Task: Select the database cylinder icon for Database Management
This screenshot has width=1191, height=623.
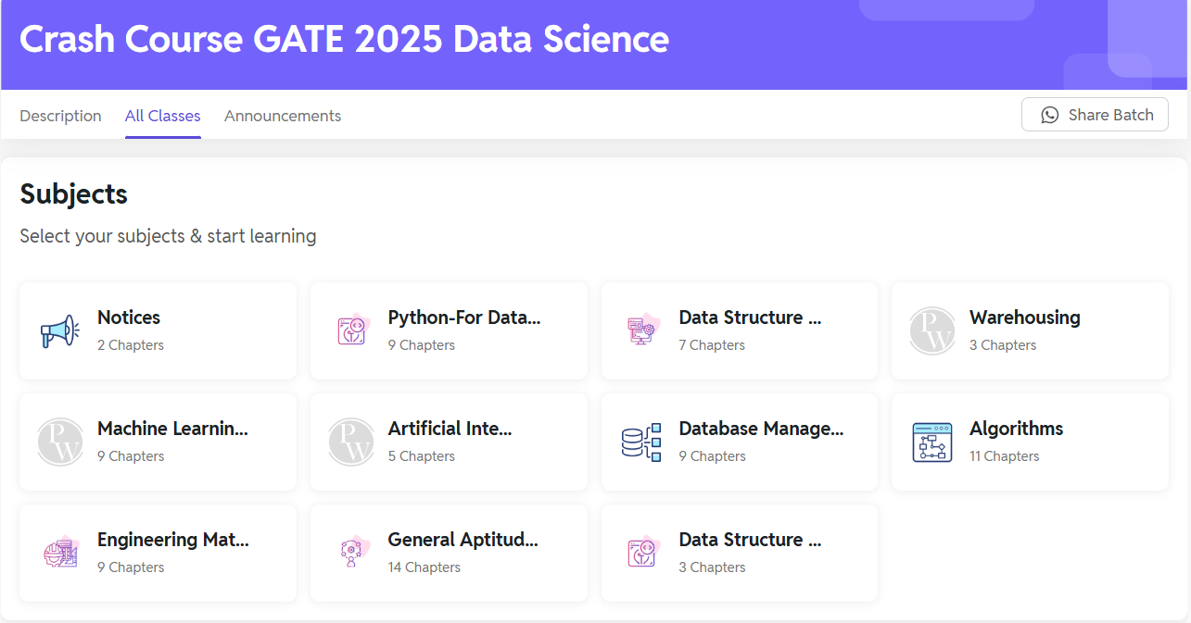Action: pyautogui.click(x=641, y=442)
